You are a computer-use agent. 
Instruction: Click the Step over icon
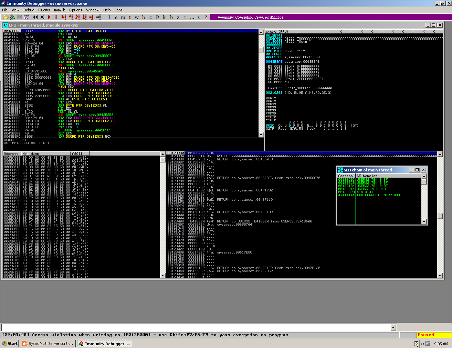pos(71,17)
